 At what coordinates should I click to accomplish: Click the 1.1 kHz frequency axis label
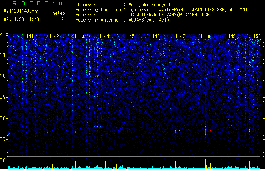pyautogui.click(x=4, y=55)
